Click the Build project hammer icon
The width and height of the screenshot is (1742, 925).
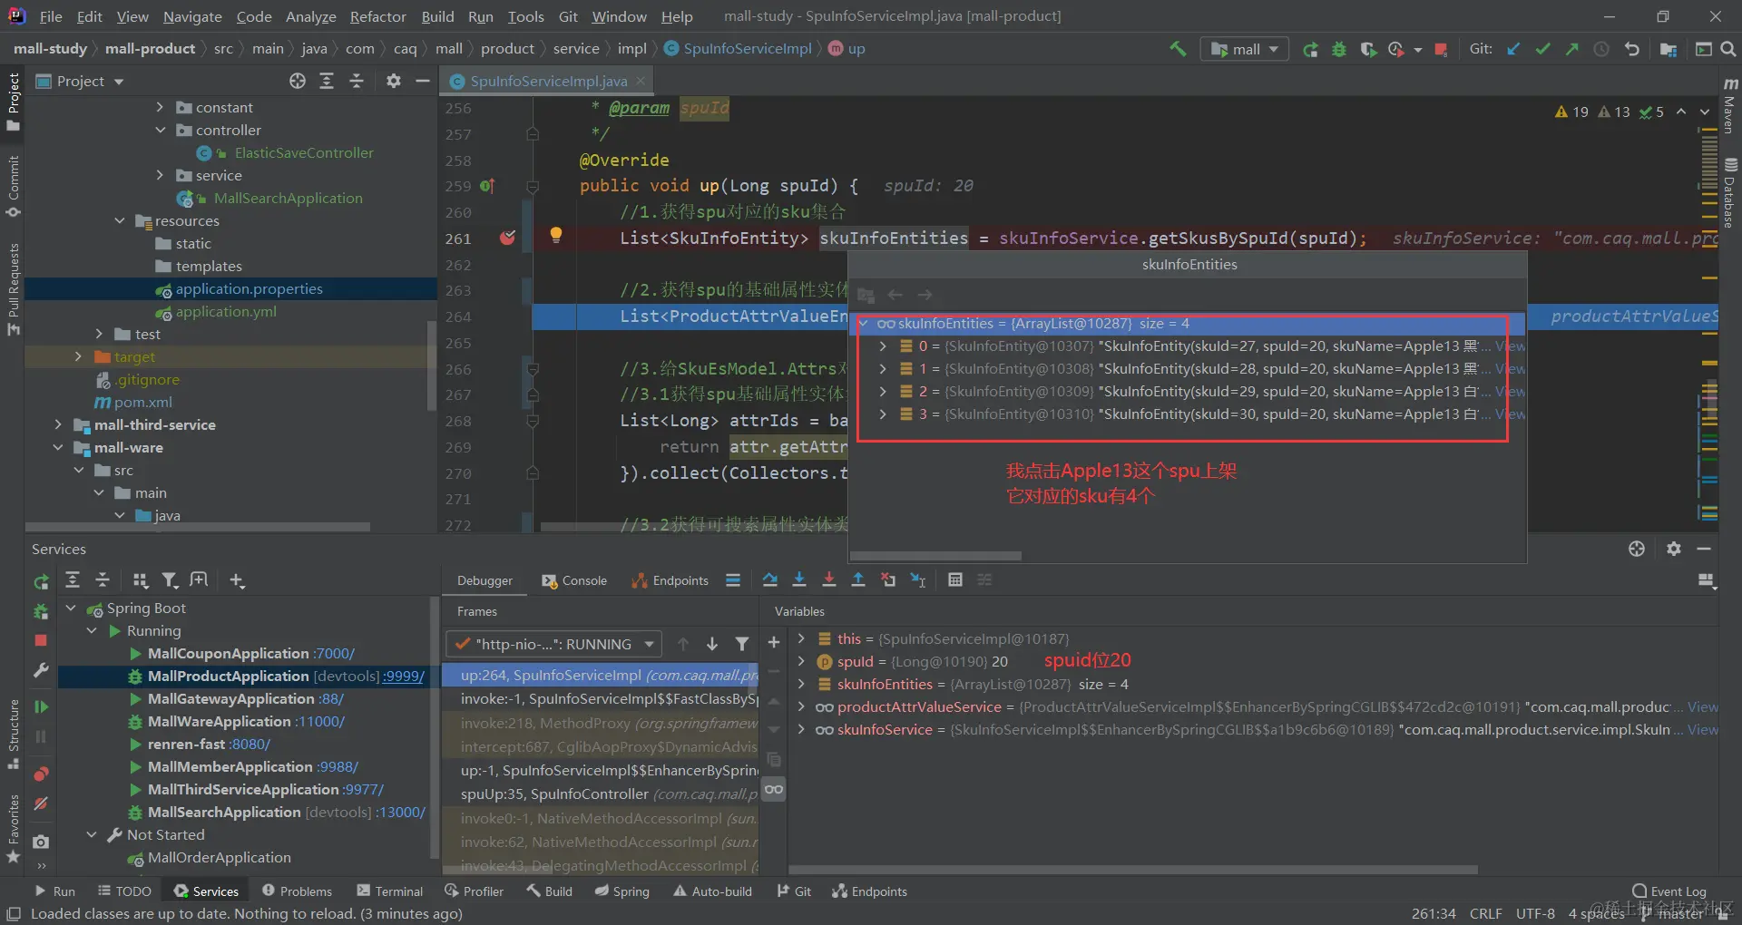click(x=1178, y=49)
